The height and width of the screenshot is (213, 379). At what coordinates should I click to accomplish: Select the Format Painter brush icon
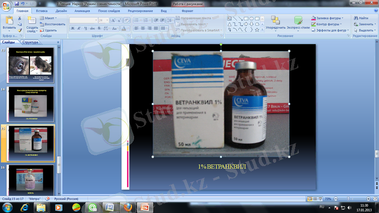click(x=19, y=30)
